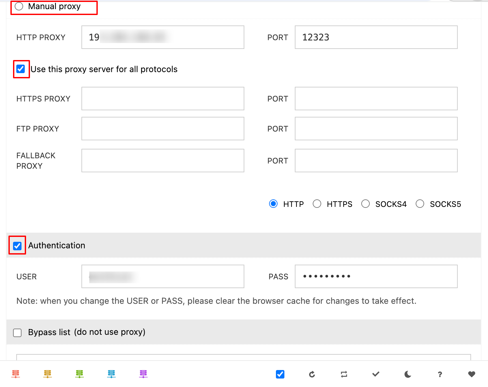Select the purple server profile icon
Image resolution: width=488 pixels, height=387 pixels.
pos(143,374)
